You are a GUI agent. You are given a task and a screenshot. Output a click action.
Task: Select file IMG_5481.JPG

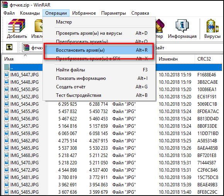point(24,177)
